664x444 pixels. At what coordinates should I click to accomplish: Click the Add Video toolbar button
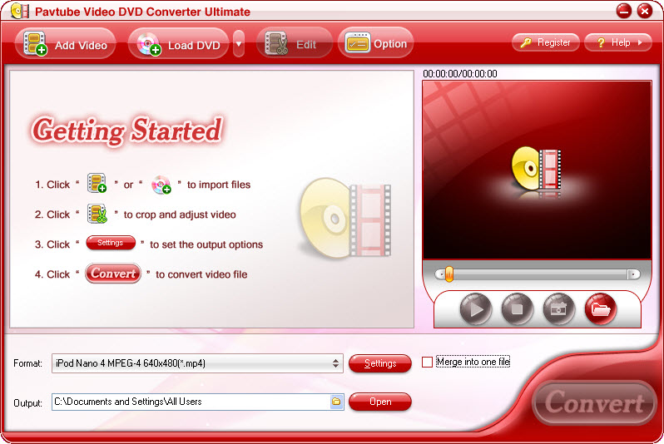[65, 43]
